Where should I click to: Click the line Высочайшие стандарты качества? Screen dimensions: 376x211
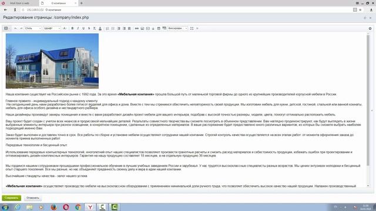[x=46, y=176]
